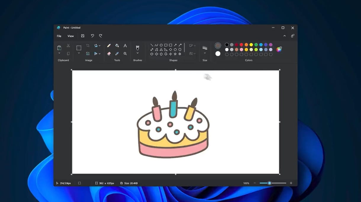
Task: Pick the Triangle shape
Action: tap(161, 50)
